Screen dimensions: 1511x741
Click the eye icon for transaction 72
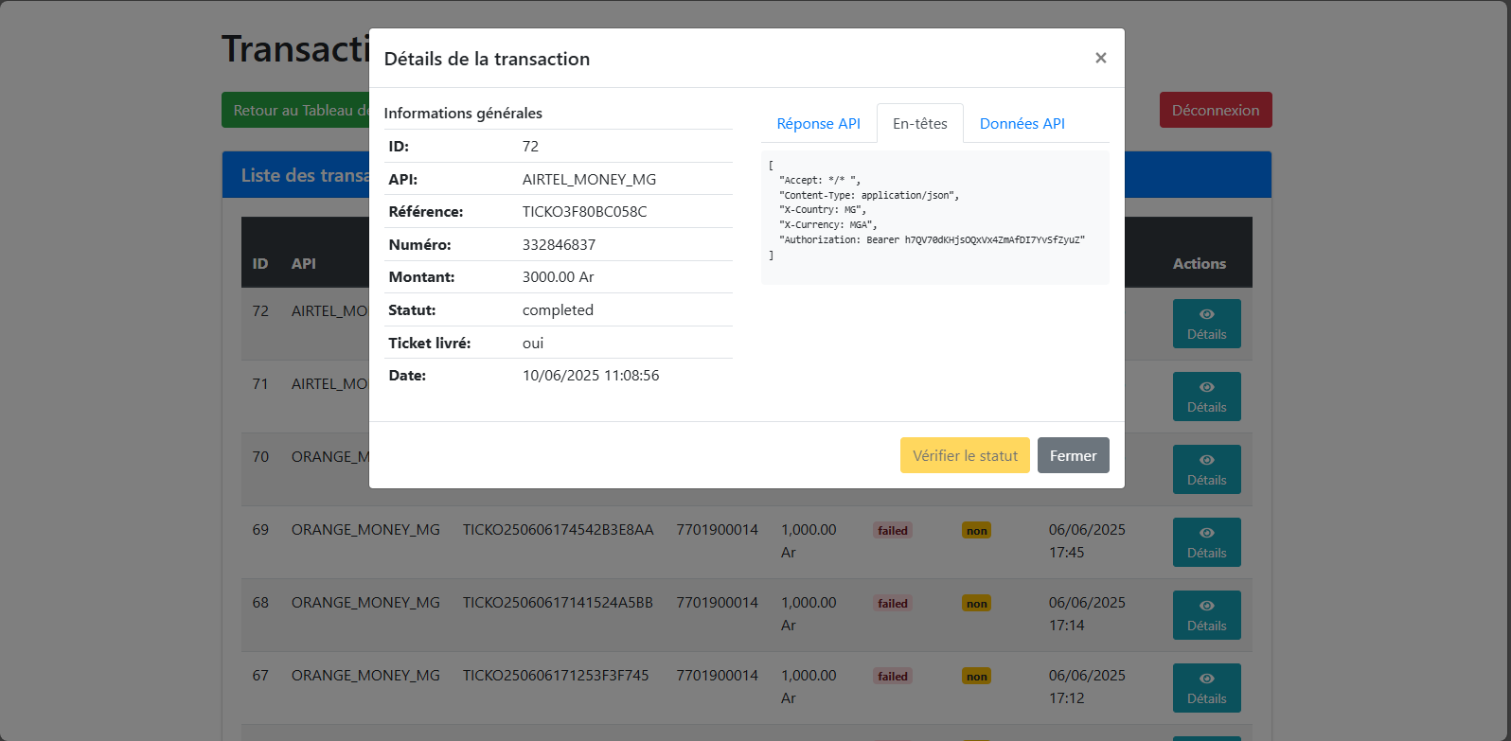1206,314
